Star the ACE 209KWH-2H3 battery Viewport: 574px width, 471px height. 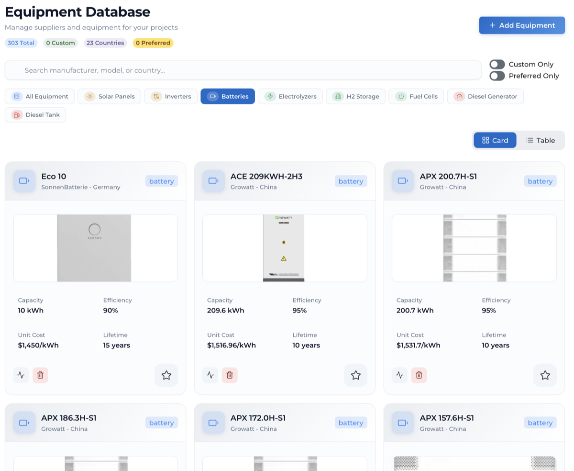tap(356, 375)
